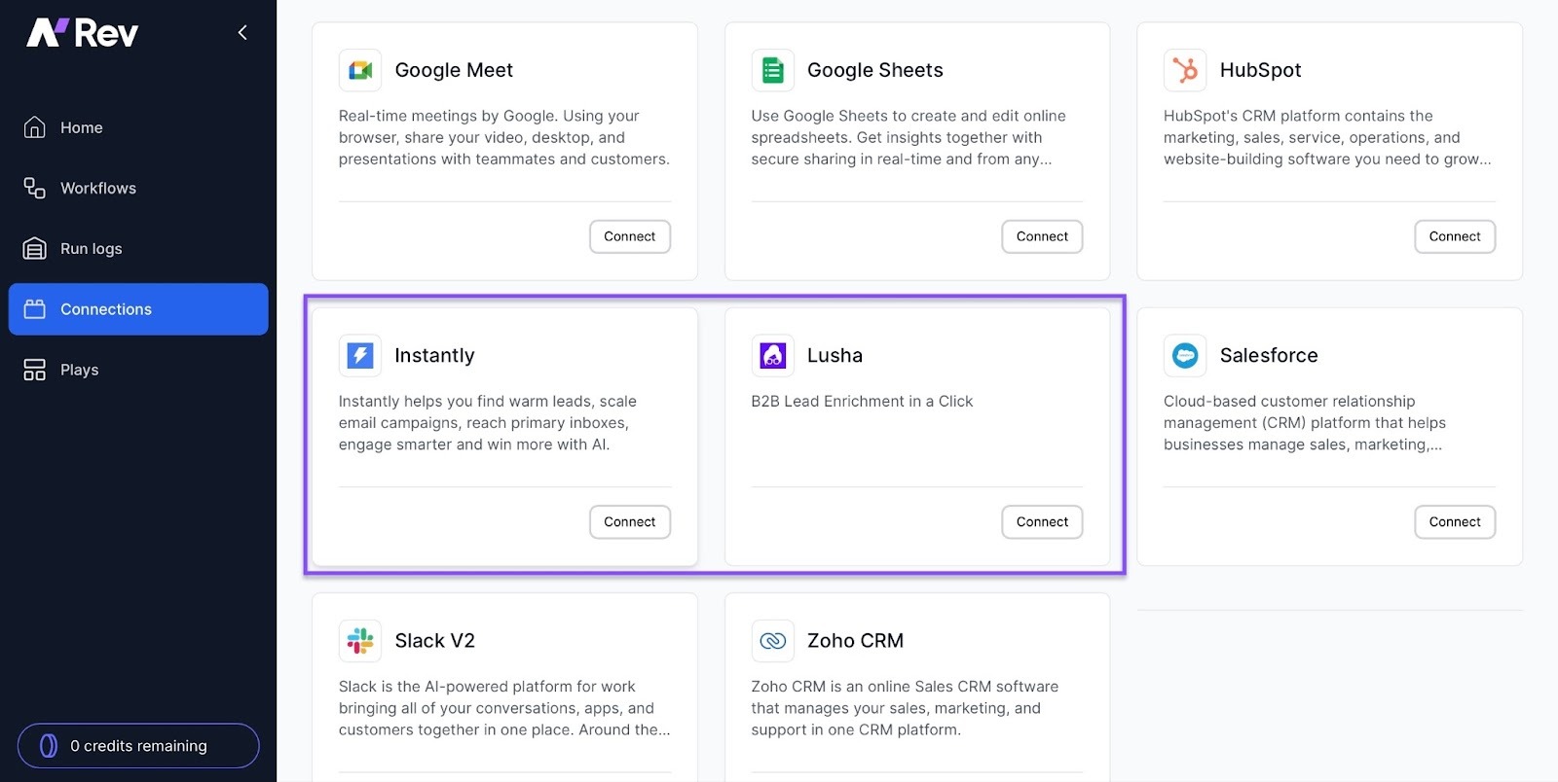Screen dimensions: 1558x782
Task: Click the Google Sheets spreadsheets description
Action: [x=909, y=137]
